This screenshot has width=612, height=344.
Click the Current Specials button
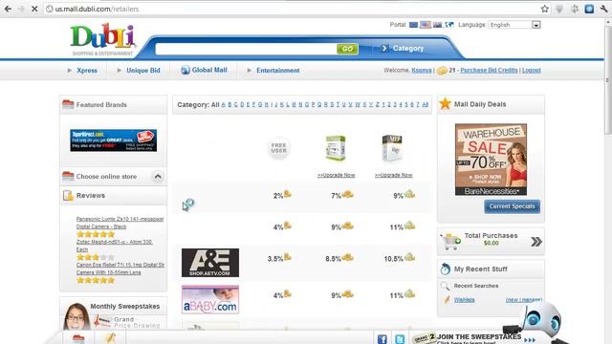pyautogui.click(x=513, y=206)
